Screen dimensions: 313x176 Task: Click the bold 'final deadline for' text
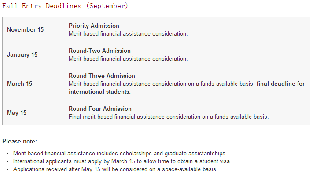coord(280,84)
